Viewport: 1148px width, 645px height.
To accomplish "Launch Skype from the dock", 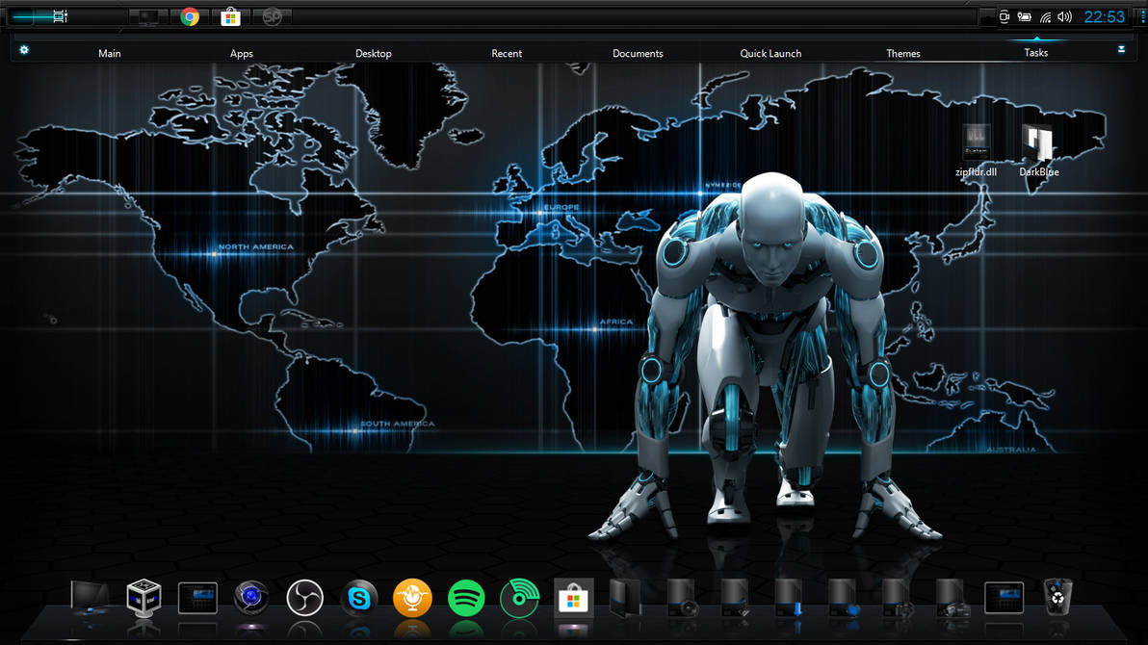I will [x=358, y=598].
